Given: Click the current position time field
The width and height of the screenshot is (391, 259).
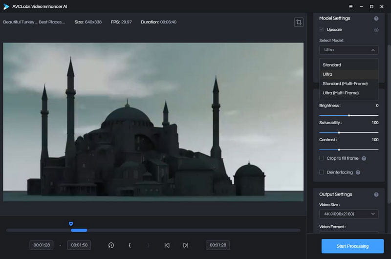Looking at the screenshot, I should [x=217, y=245].
